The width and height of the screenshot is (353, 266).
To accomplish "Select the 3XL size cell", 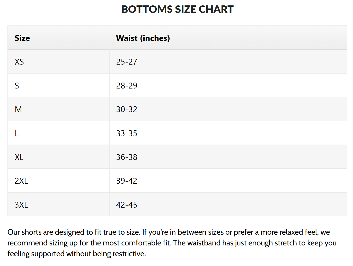I will point(21,205).
